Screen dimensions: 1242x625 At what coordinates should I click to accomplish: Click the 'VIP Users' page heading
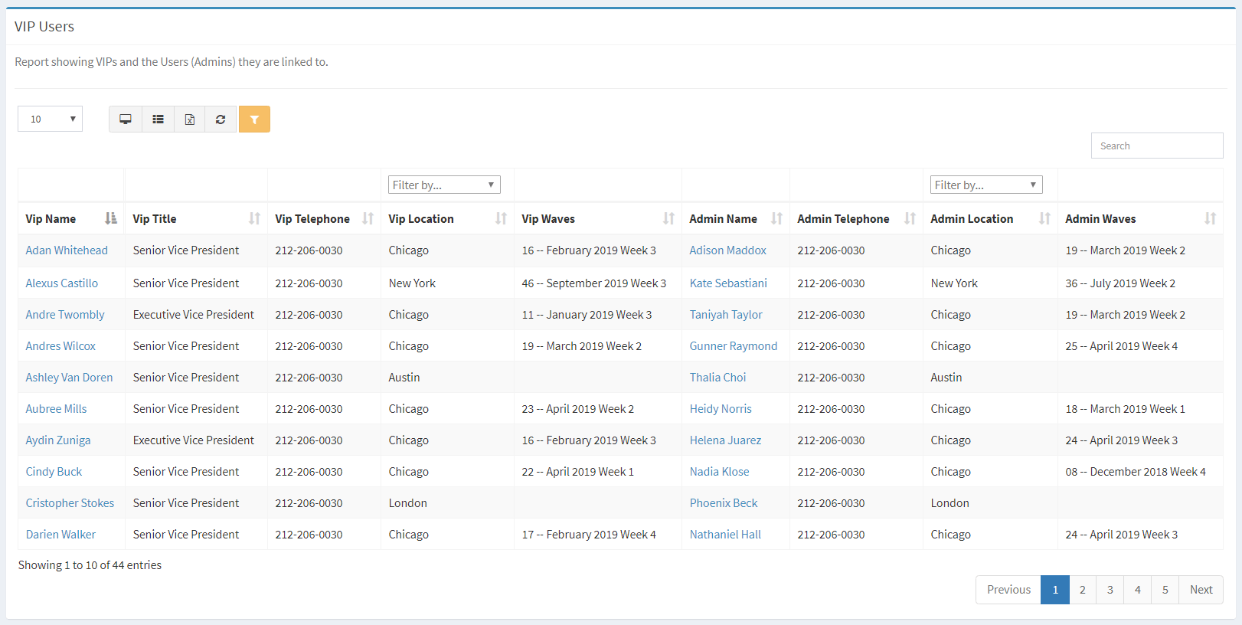click(44, 27)
